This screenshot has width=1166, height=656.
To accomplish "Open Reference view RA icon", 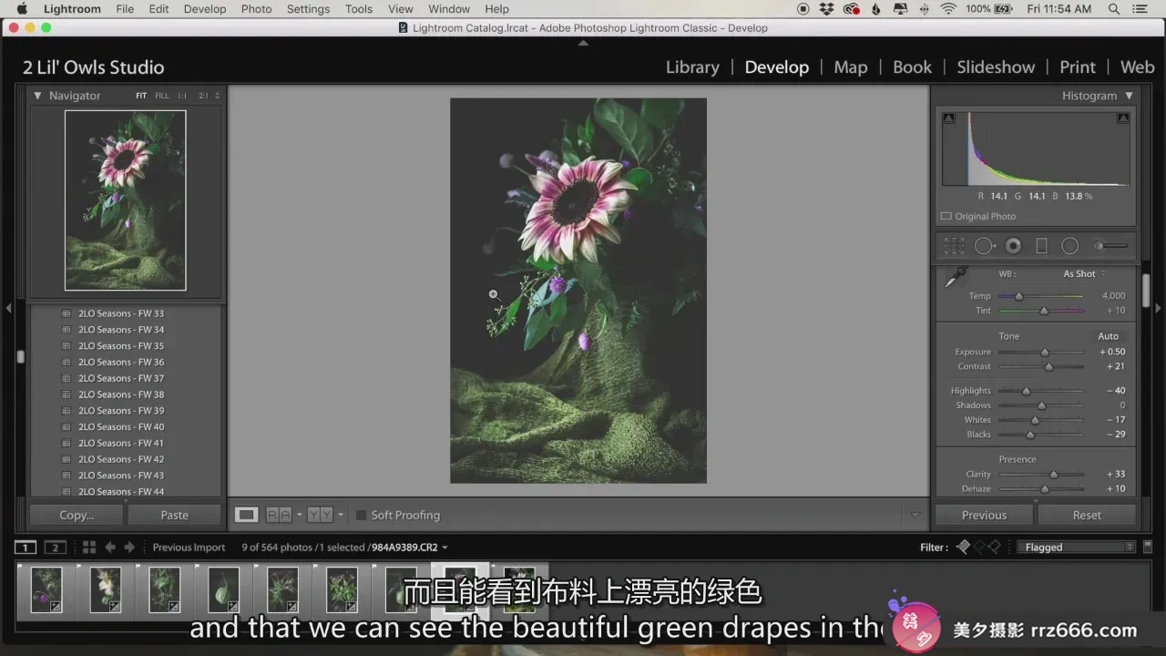I will coord(279,515).
